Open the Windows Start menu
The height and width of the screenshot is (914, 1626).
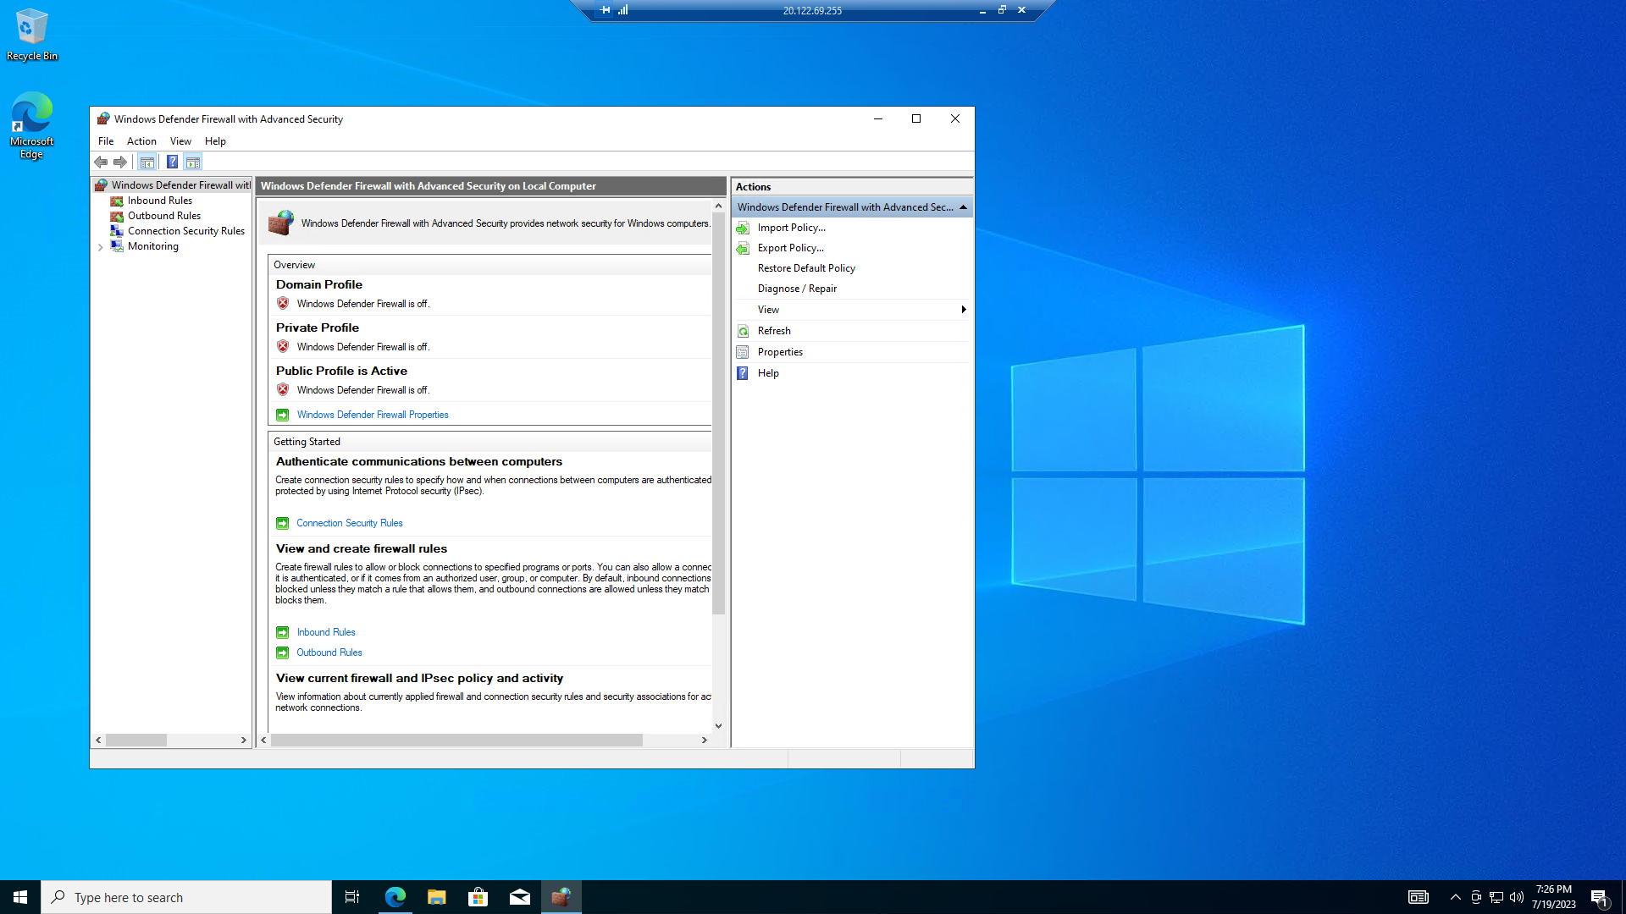[x=20, y=897]
